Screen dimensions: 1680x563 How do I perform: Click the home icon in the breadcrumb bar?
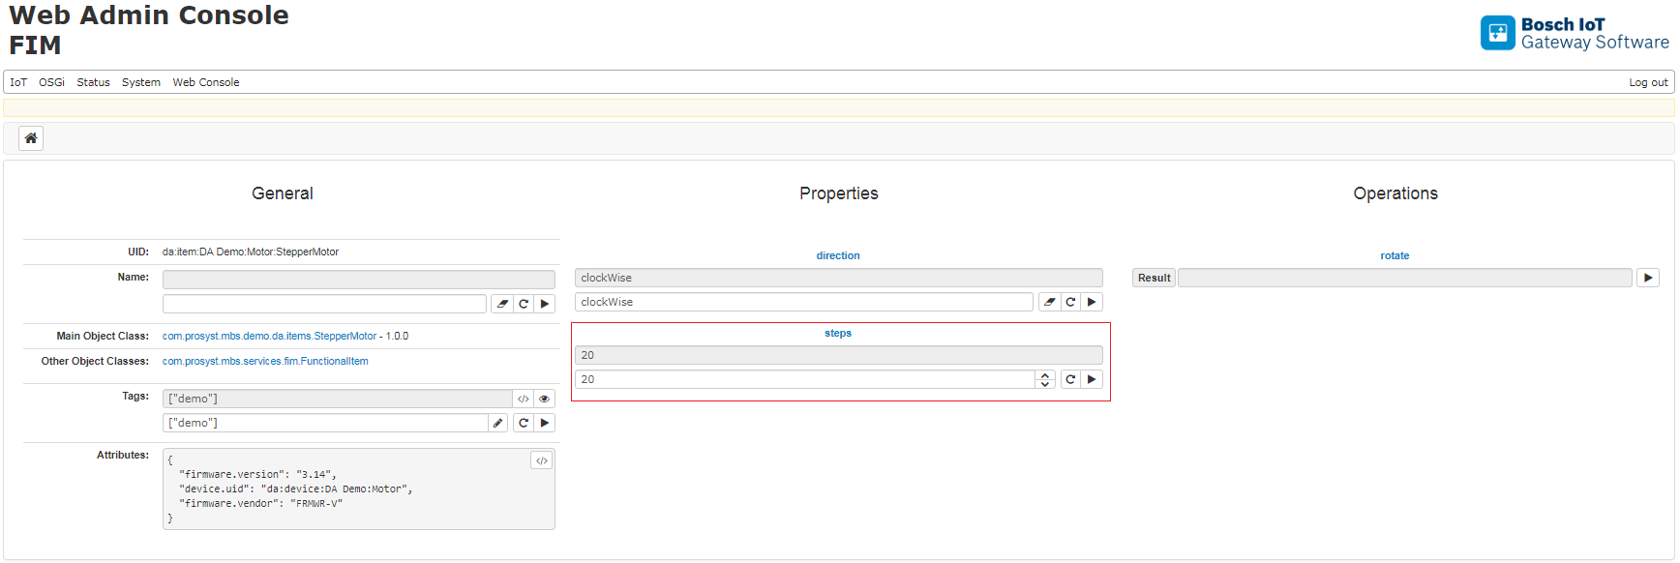tap(30, 137)
